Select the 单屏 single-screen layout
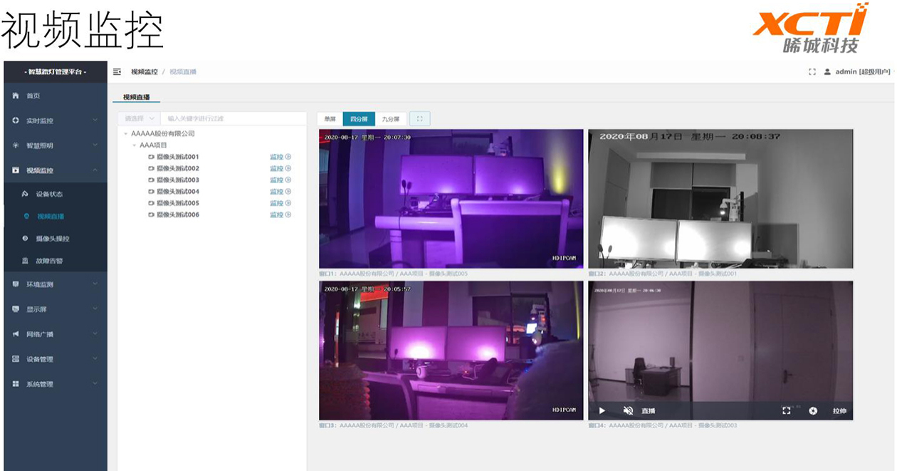 (330, 119)
